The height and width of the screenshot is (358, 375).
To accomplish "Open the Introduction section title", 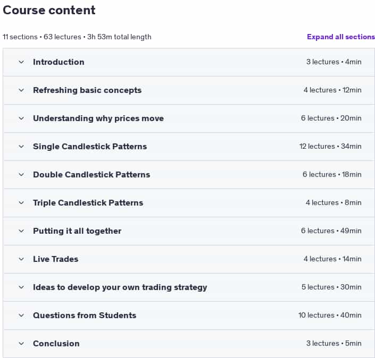I will coord(59,62).
